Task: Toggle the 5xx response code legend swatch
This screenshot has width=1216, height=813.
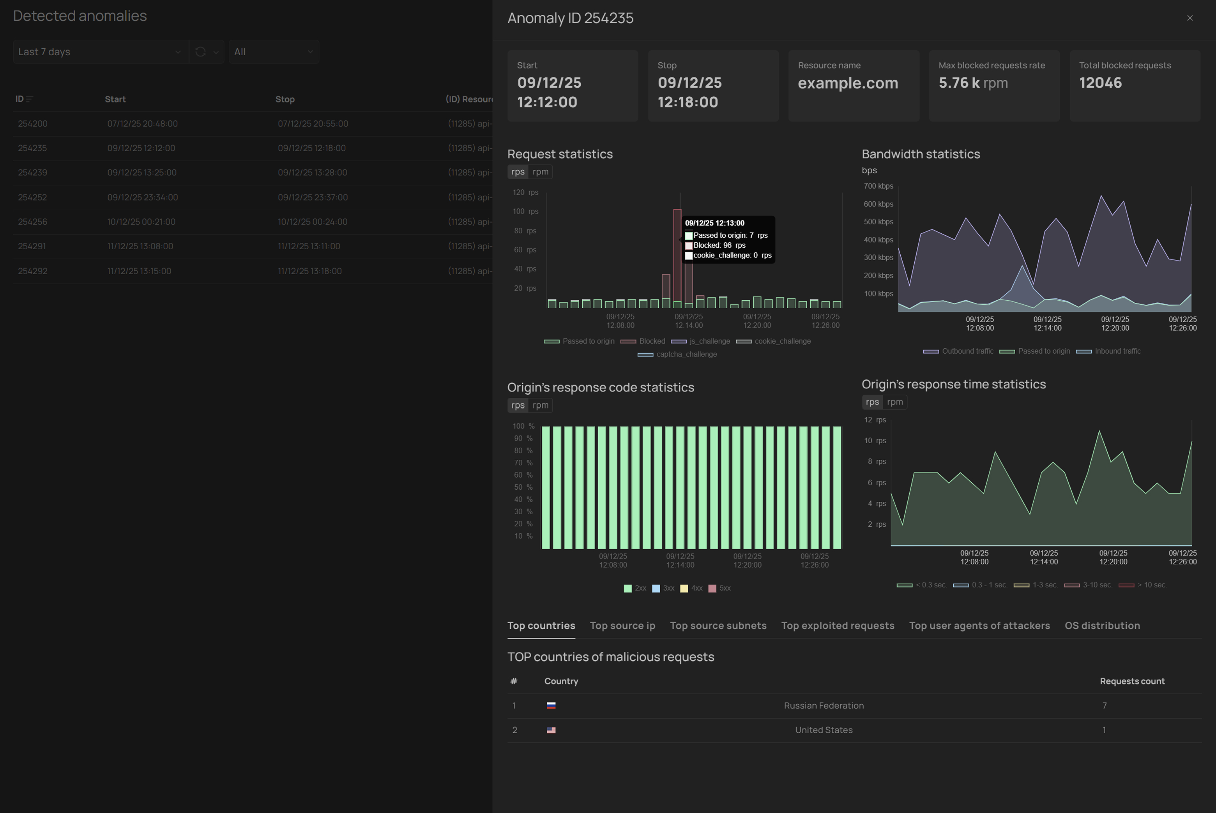Action: point(712,589)
